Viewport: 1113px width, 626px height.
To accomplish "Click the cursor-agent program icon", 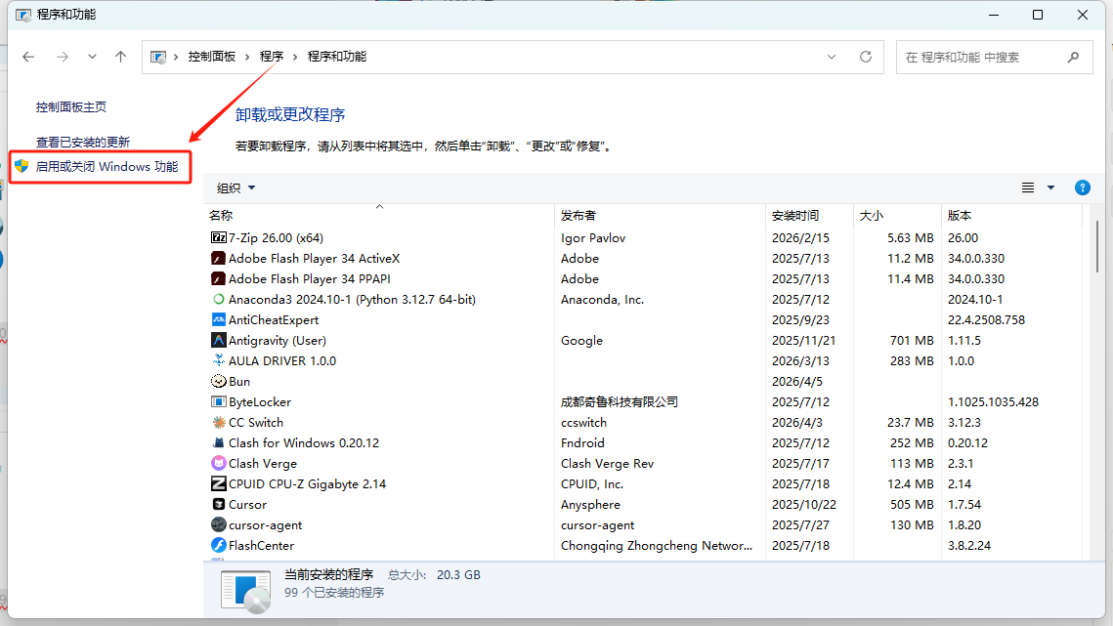I will click(x=219, y=525).
